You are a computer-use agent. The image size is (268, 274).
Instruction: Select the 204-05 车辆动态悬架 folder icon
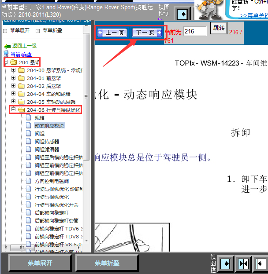pos(21,102)
